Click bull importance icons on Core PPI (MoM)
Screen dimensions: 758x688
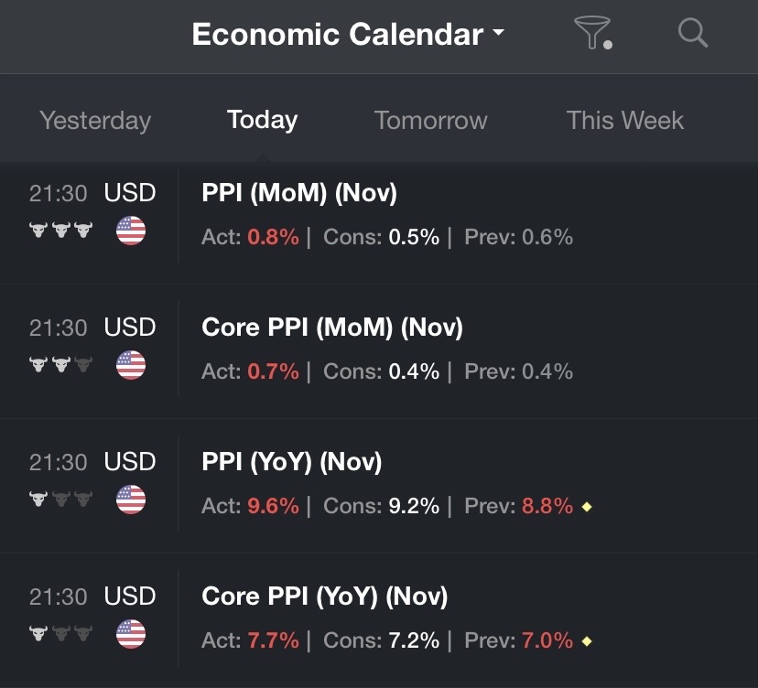click(x=61, y=364)
